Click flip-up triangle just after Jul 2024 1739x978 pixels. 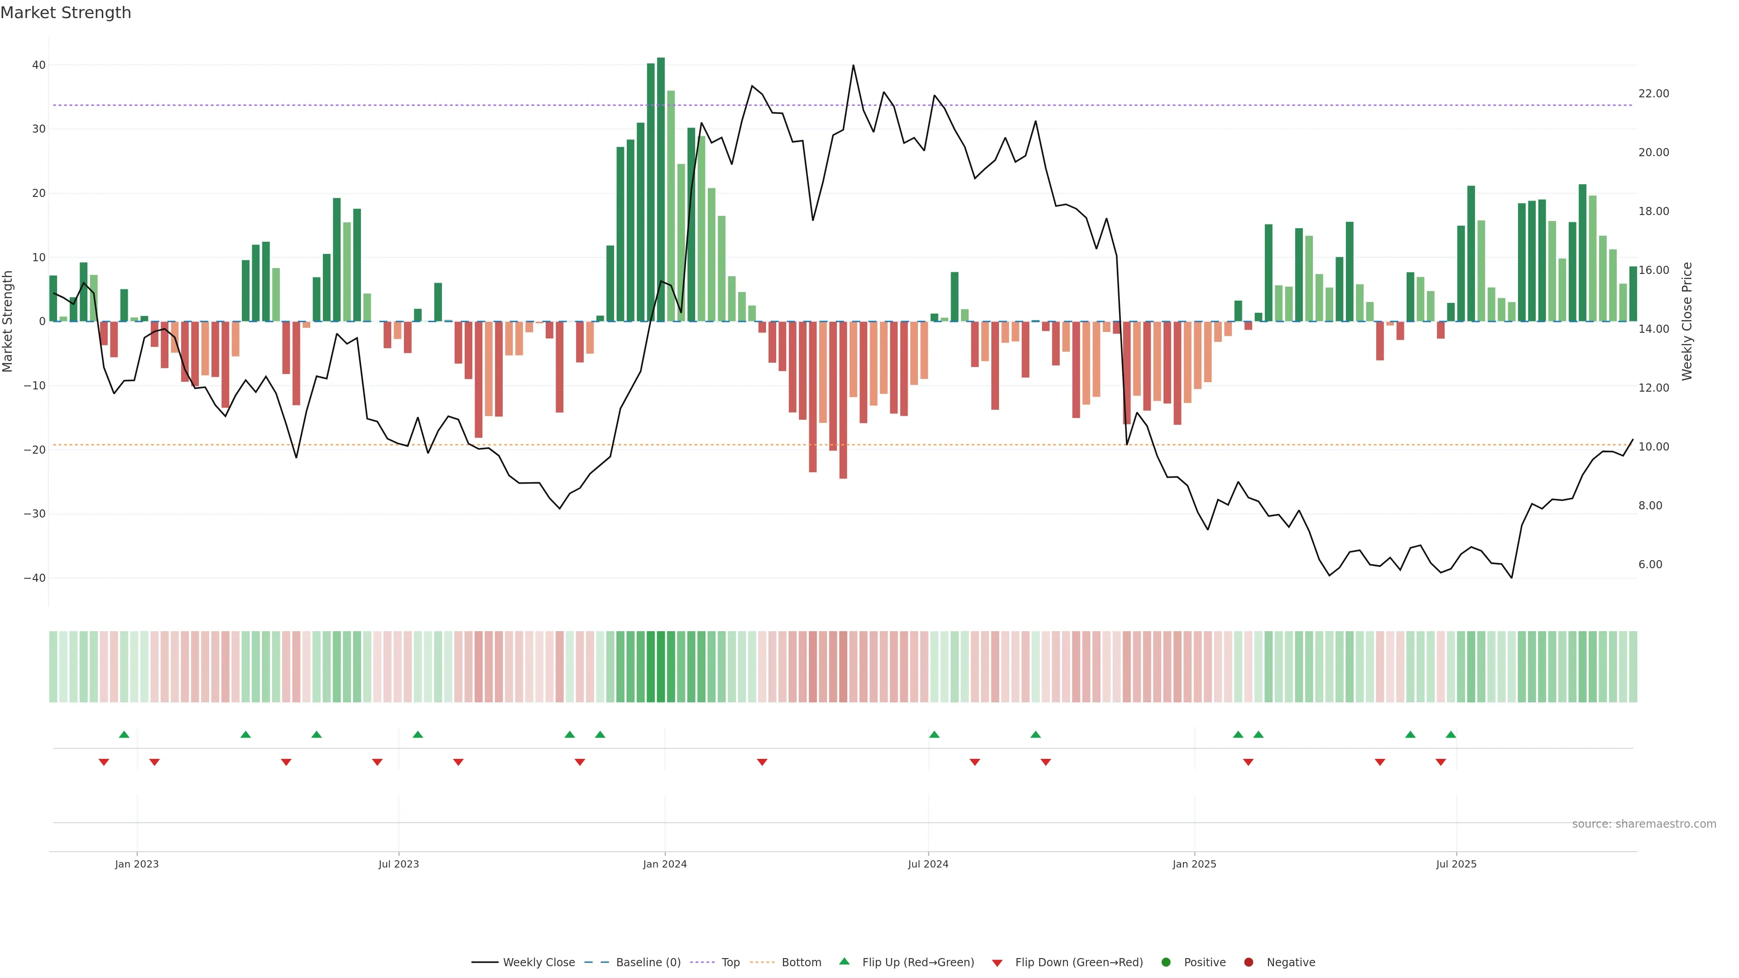(x=934, y=734)
